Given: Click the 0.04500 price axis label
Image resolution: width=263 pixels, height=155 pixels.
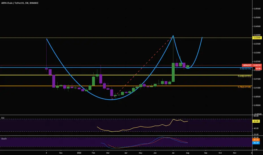Looking at the screenshot, I should coord(257,26).
